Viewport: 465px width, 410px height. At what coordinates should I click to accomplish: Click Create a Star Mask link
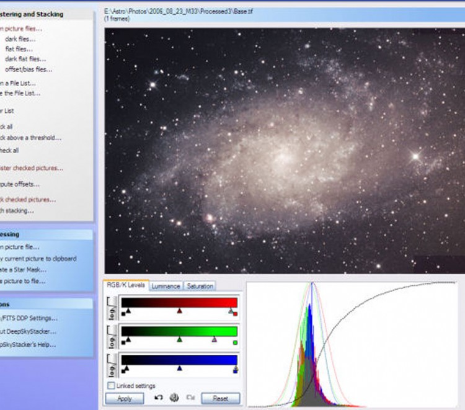[x=23, y=270]
